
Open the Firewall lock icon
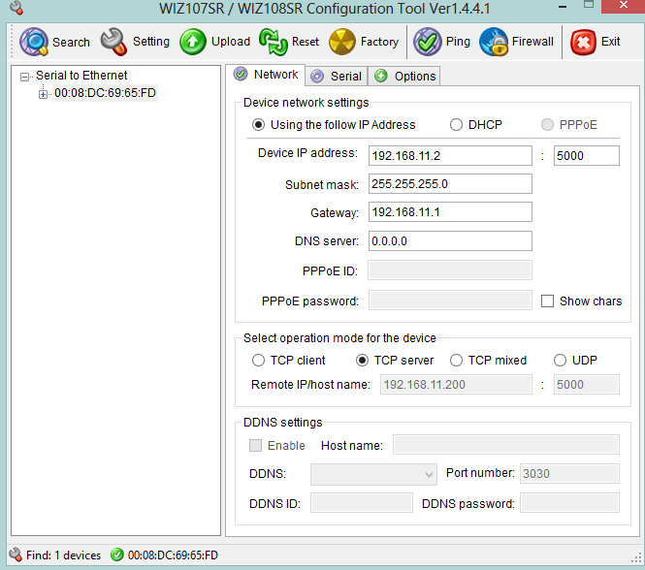point(494,42)
